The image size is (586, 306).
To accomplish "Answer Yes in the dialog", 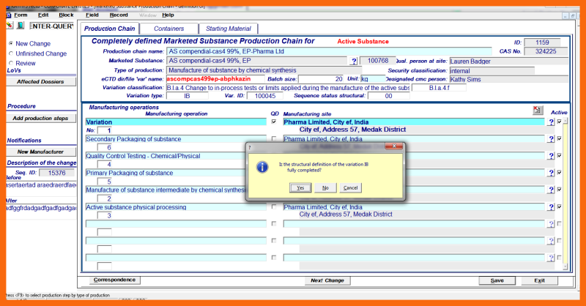I will (300, 188).
